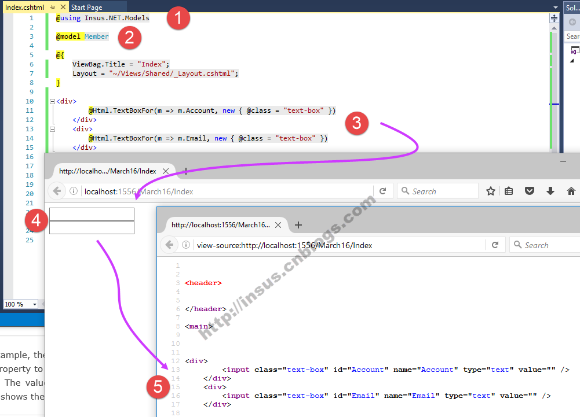
Task: Expand the Solution Explorer tree node triangle
Action: click(572, 61)
